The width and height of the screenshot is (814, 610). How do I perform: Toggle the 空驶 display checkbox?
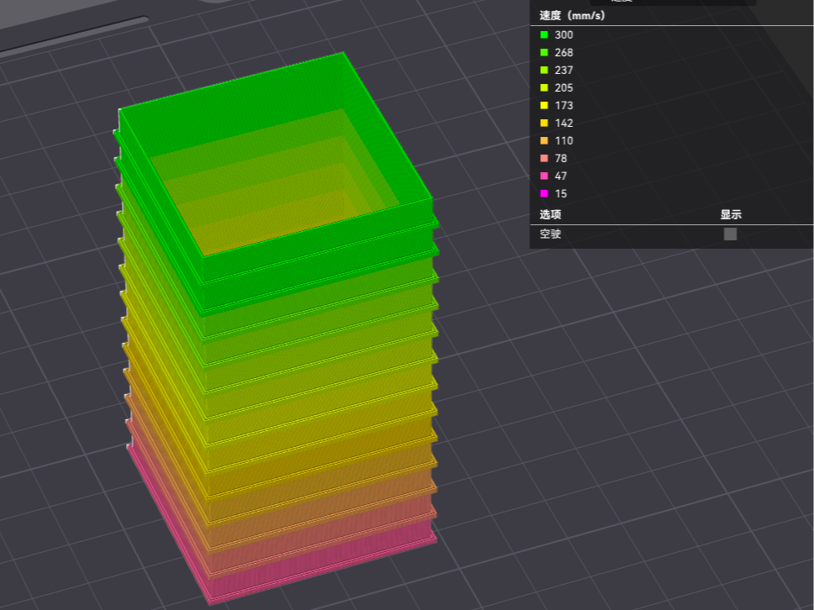[x=730, y=234]
